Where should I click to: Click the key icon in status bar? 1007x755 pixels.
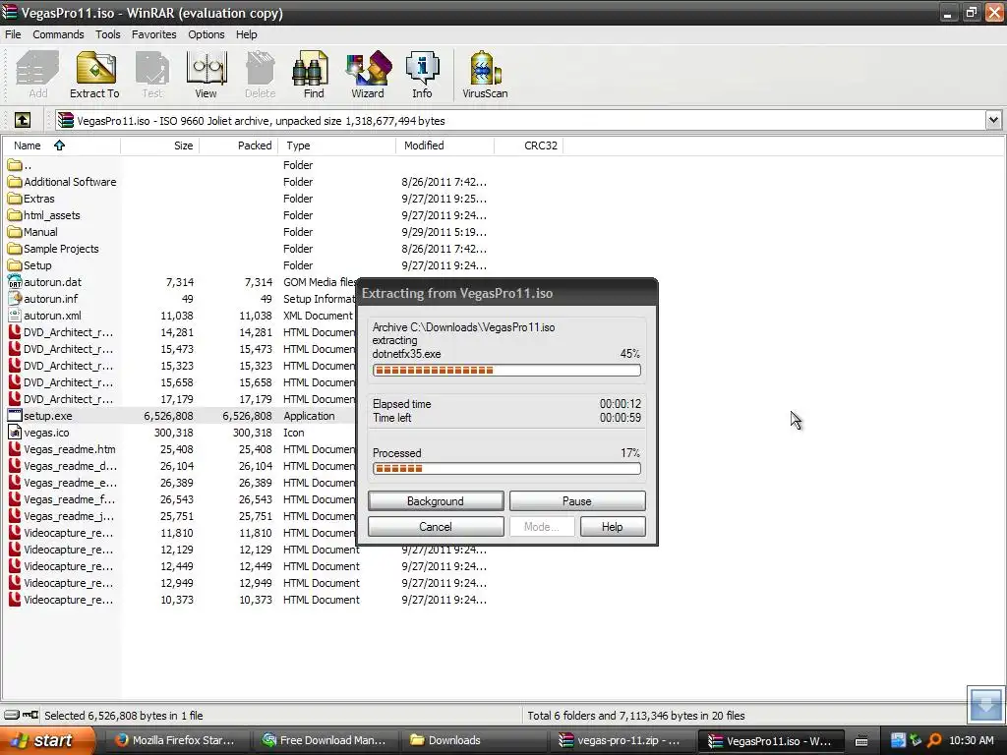pyautogui.click(x=30, y=715)
